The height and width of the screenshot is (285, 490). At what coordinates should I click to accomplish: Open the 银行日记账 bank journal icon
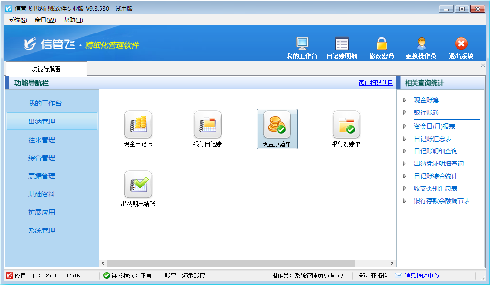[207, 125]
